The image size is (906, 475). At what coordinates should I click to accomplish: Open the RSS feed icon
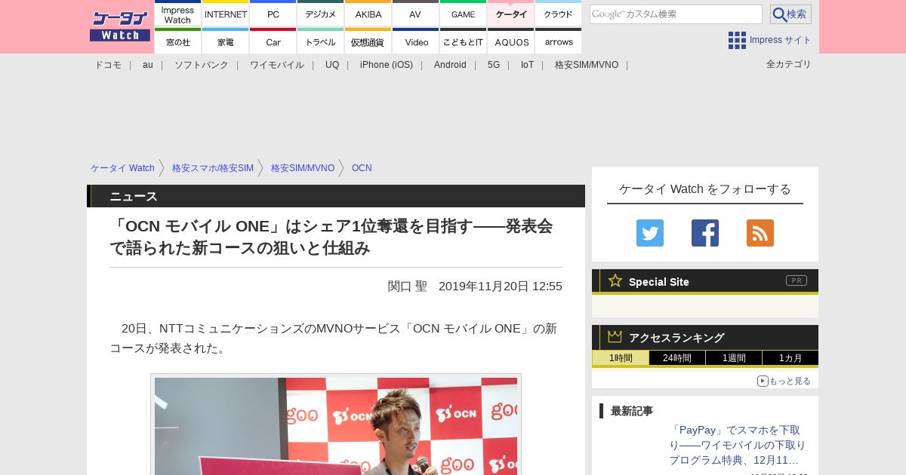tap(760, 233)
